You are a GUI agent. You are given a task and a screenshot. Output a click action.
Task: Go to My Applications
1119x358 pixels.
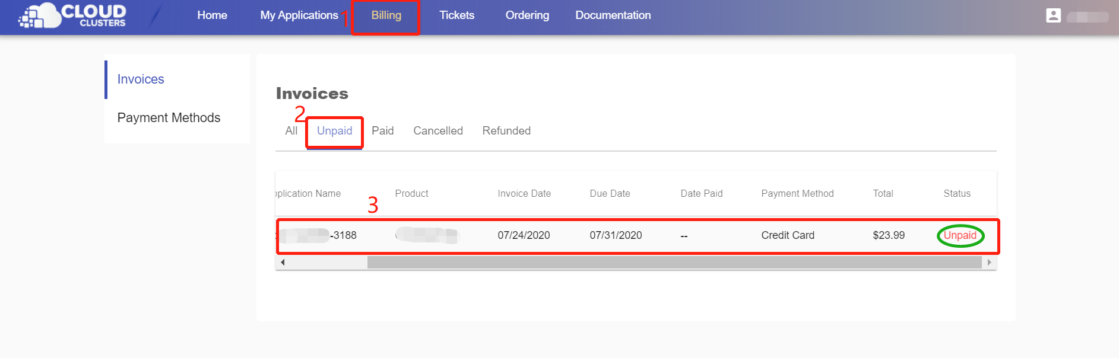pos(299,15)
